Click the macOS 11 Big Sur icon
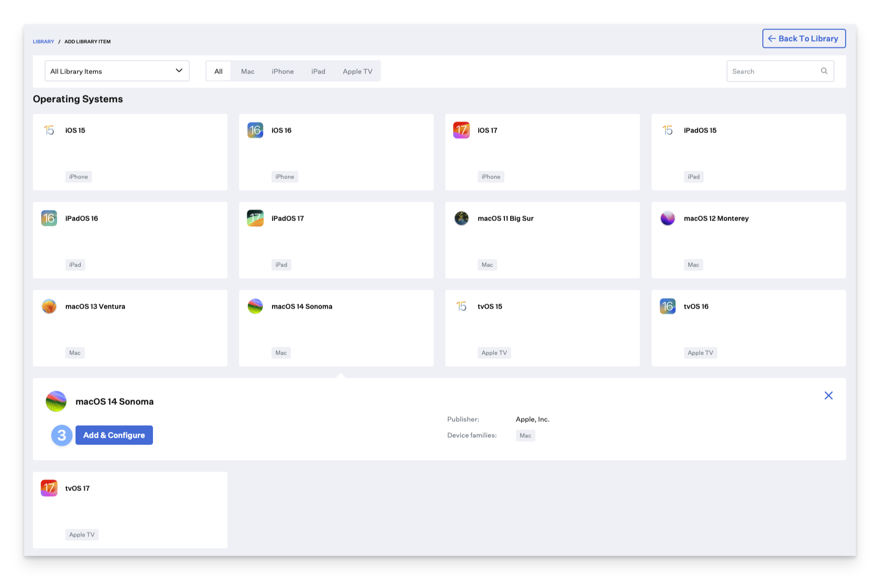Image resolution: width=880 pixels, height=580 pixels. click(x=461, y=218)
